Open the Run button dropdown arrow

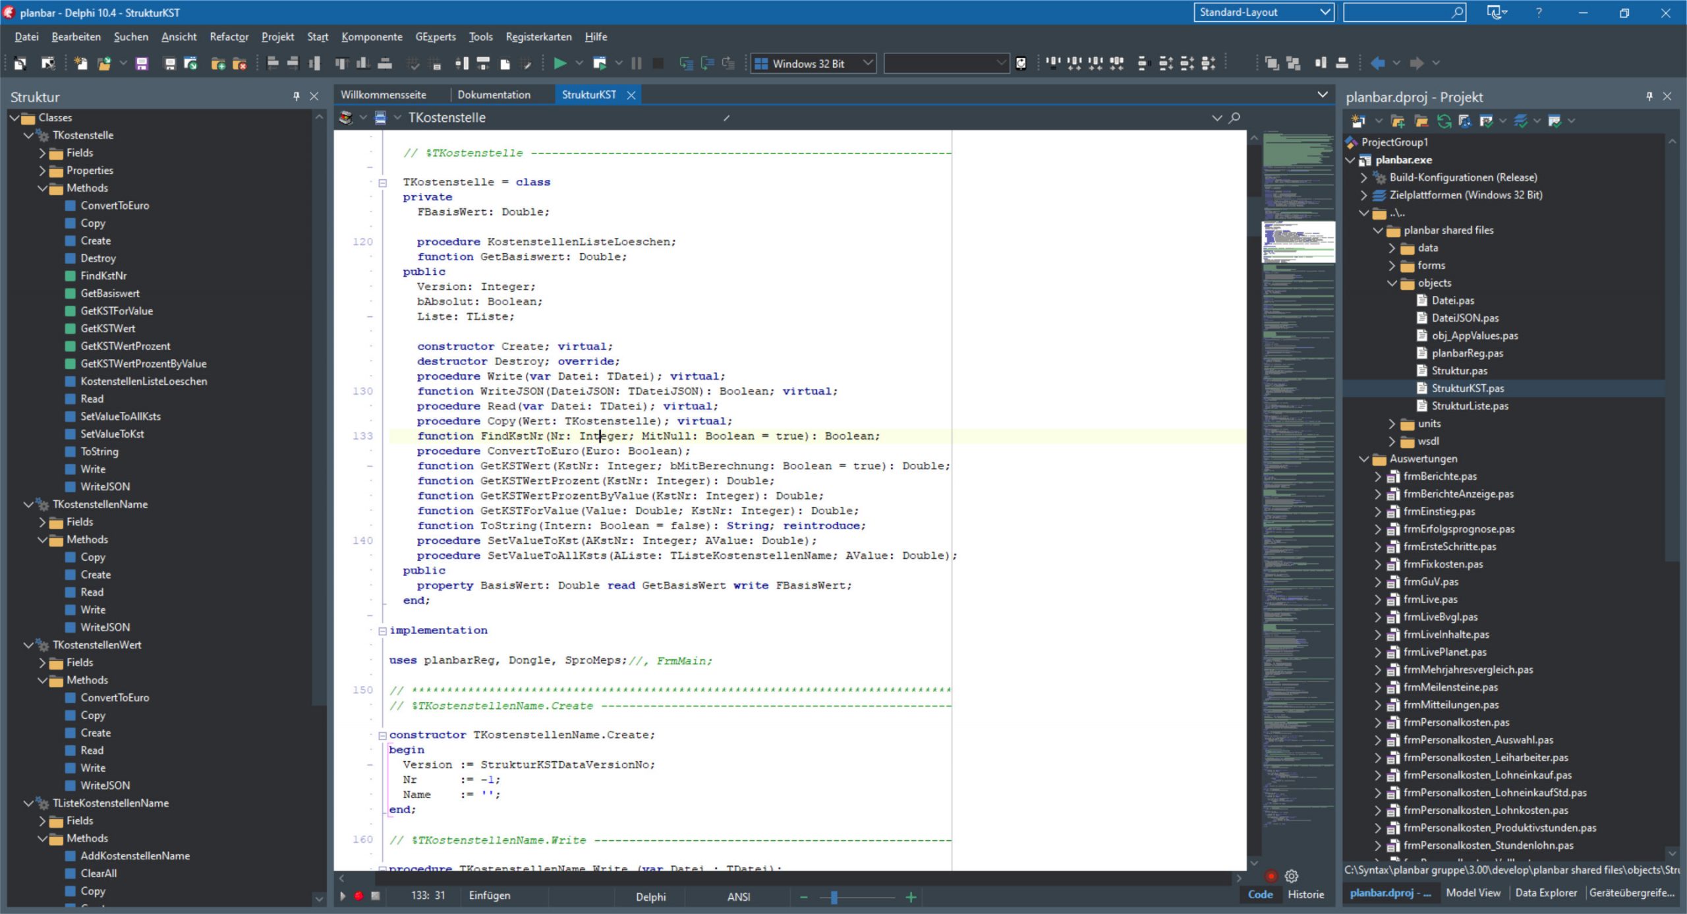[579, 63]
